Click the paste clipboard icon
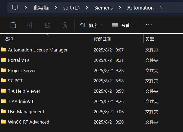Screen dimensions: 183x132 13,25
